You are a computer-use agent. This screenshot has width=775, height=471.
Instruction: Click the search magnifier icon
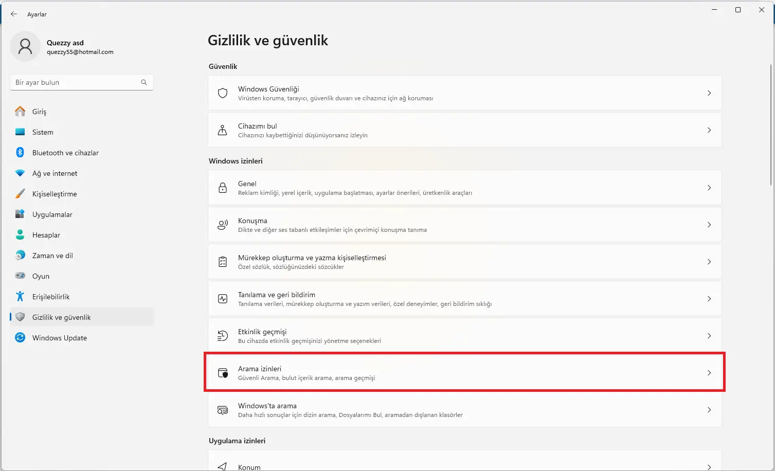[x=144, y=82]
